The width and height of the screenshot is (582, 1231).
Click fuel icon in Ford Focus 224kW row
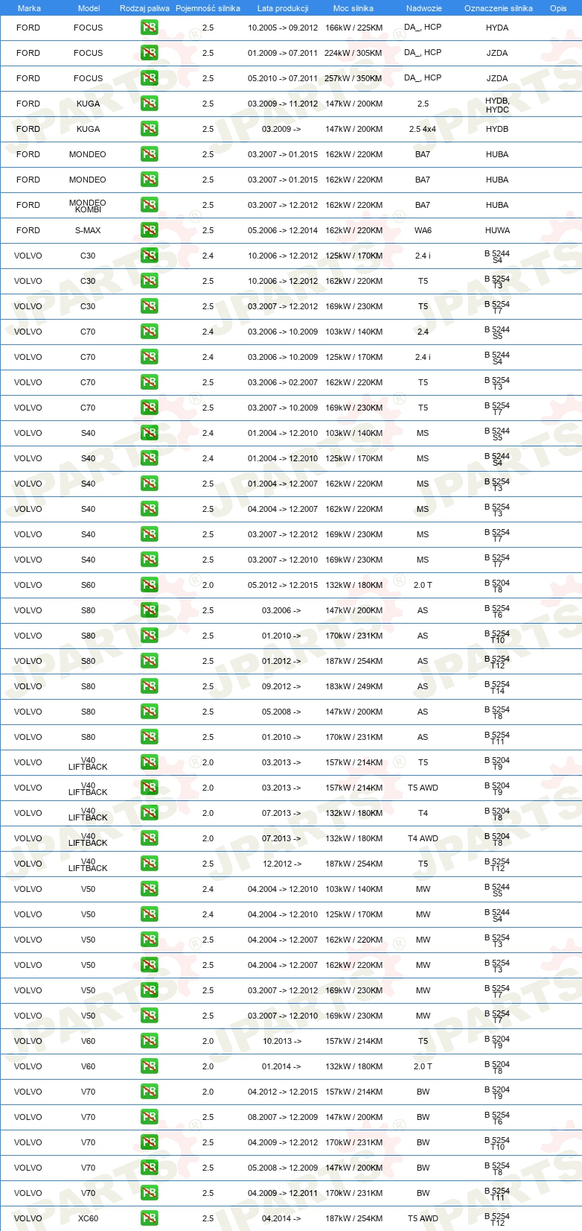pos(149,53)
